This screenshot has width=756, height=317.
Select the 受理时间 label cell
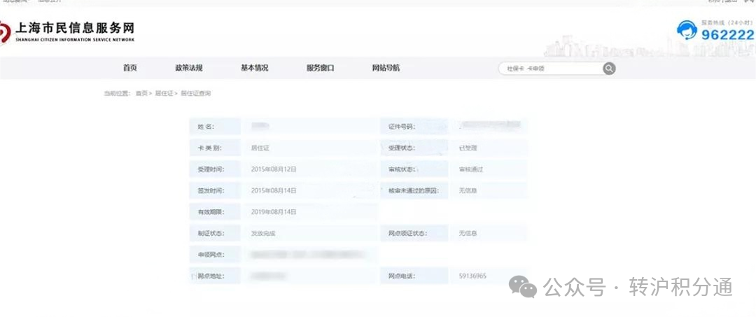pos(215,169)
